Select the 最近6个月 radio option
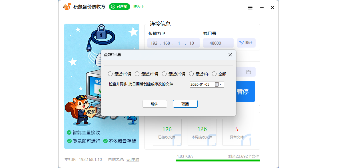The width and height of the screenshot is (337, 168). [164, 74]
